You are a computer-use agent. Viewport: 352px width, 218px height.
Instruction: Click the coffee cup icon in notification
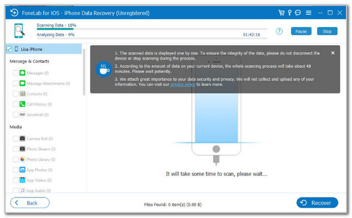coord(104,69)
